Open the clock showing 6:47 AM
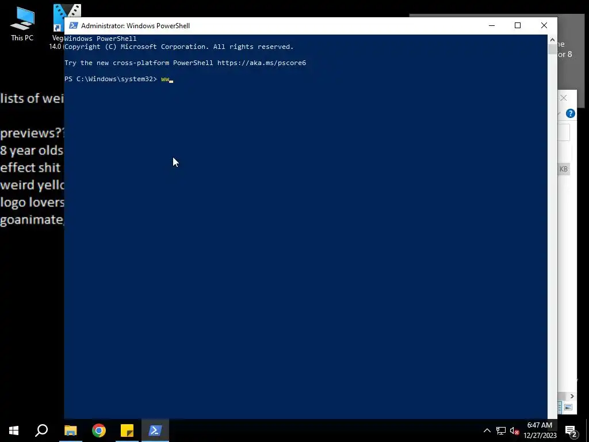 click(x=540, y=430)
